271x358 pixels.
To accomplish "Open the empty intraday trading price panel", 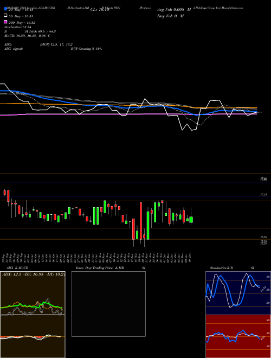I will pos(108,304).
